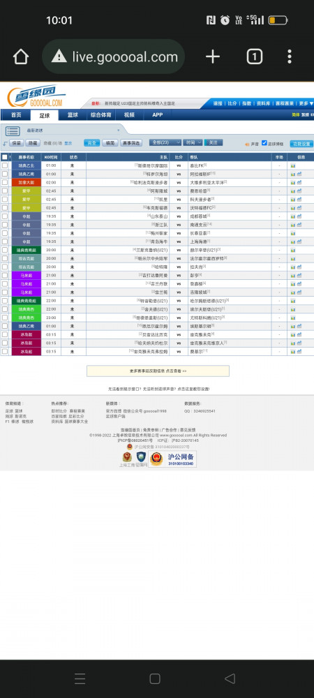Tap the browser home icon

click(21, 57)
